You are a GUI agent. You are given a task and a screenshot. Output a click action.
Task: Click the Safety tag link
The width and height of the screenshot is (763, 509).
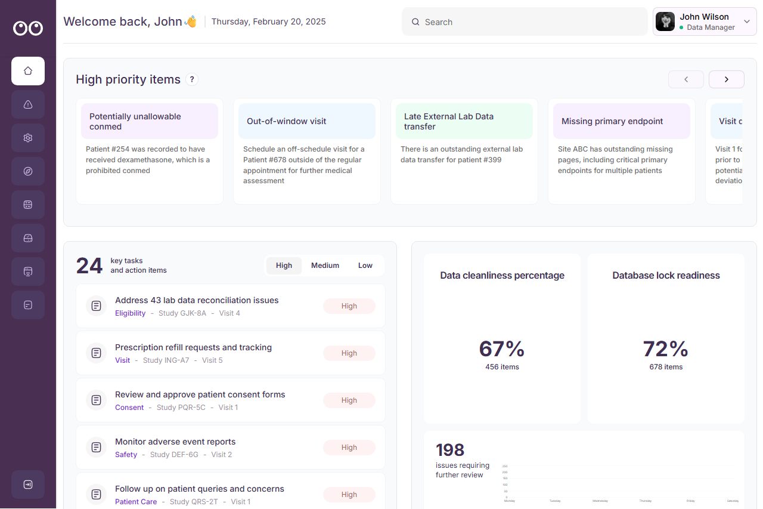126,455
